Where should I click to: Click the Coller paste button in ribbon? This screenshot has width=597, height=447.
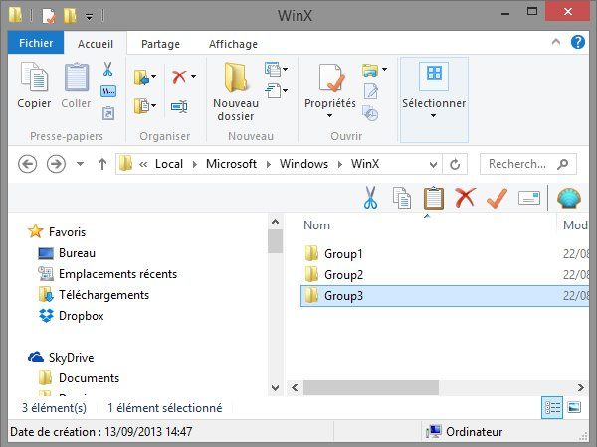[77, 85]
